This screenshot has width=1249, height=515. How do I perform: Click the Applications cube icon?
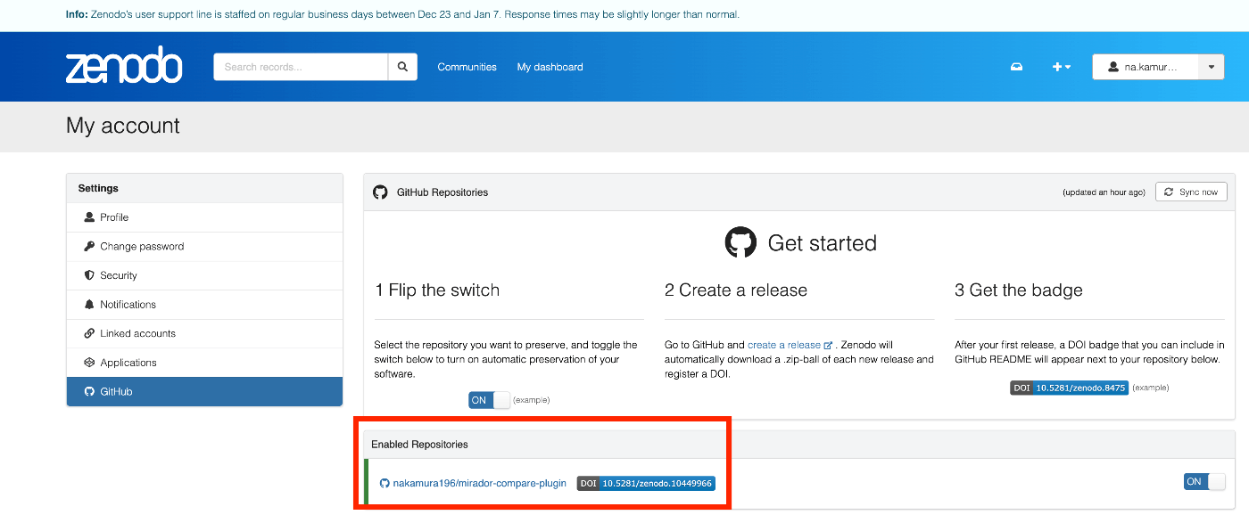pos(89,363)
